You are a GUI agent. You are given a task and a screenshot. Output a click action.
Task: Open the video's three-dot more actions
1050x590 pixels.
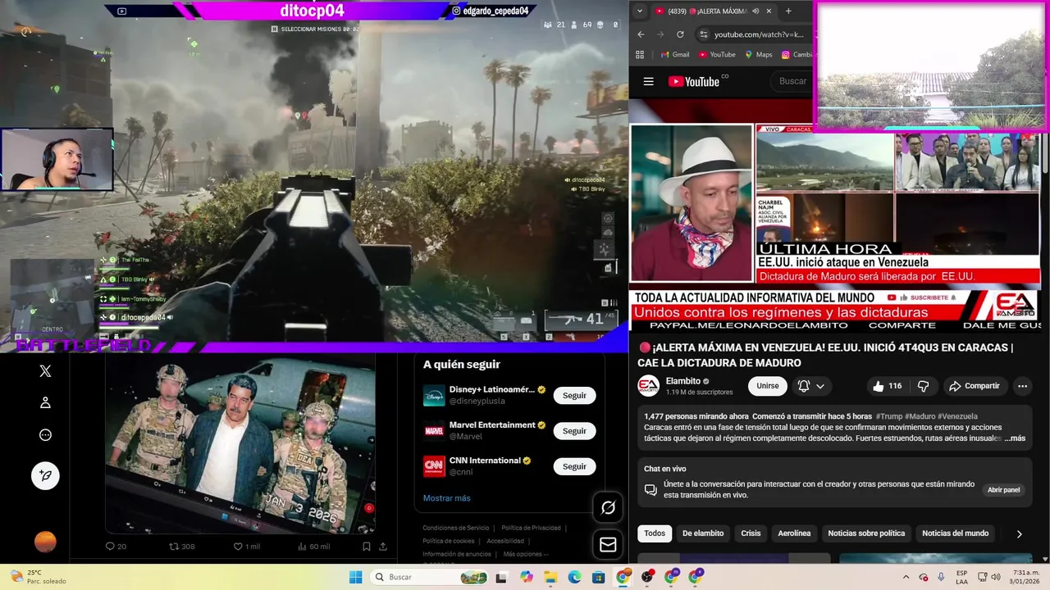1022,386
